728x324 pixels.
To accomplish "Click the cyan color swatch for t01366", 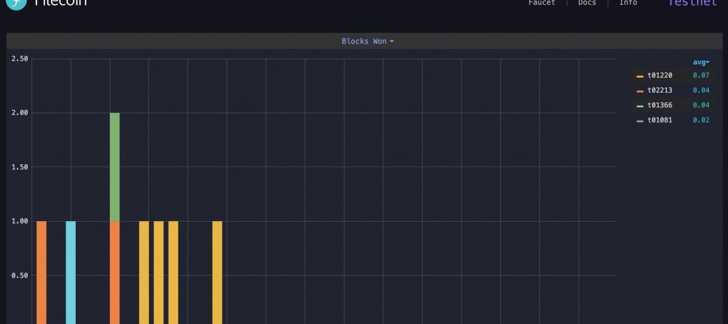I will point(640,106).
